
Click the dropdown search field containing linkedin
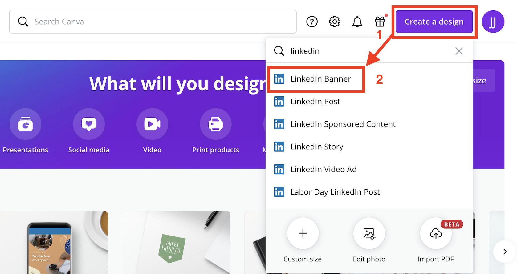point(369,51)
